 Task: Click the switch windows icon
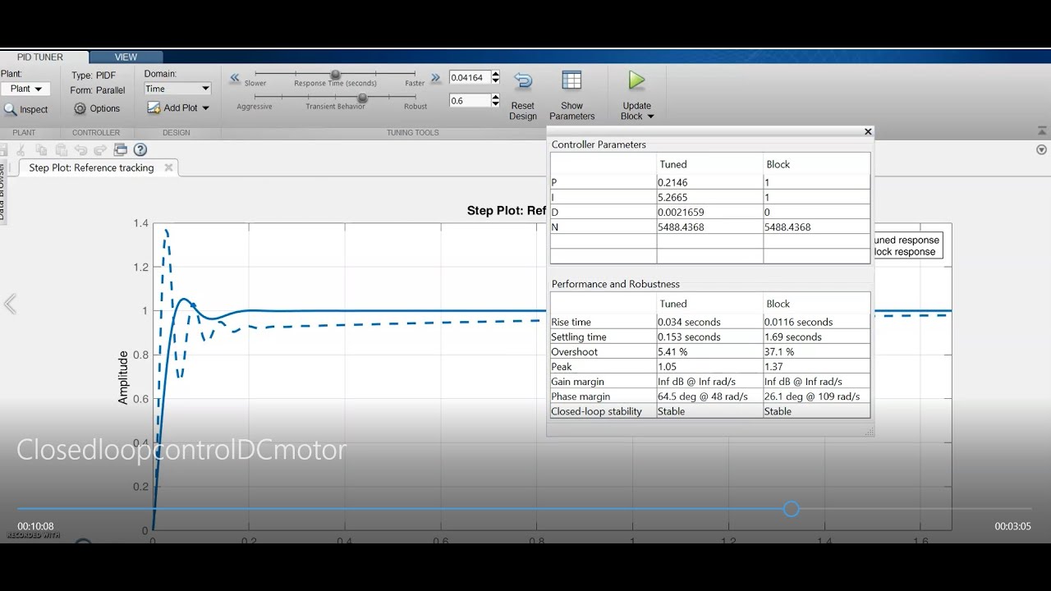coord(121,149)
